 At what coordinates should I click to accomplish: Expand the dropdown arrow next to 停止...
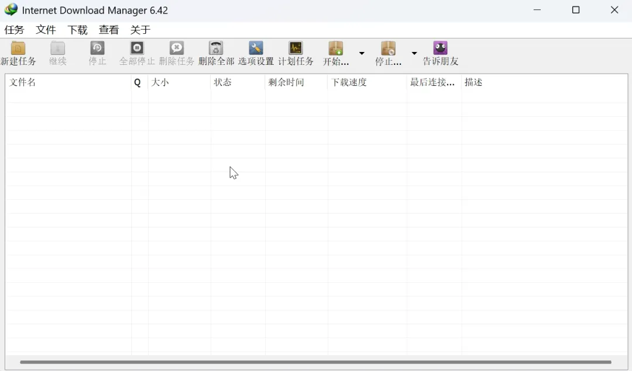(414, 53)
